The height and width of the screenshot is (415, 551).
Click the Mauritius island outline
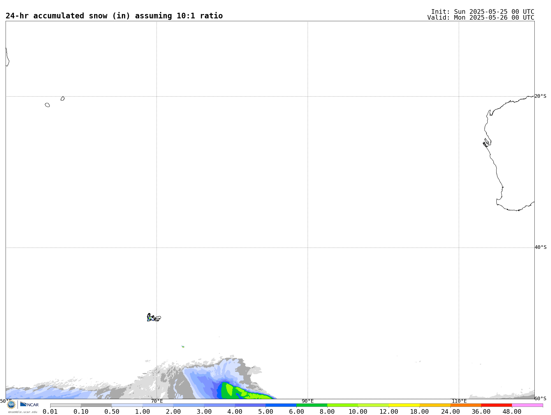pos(62,99)
